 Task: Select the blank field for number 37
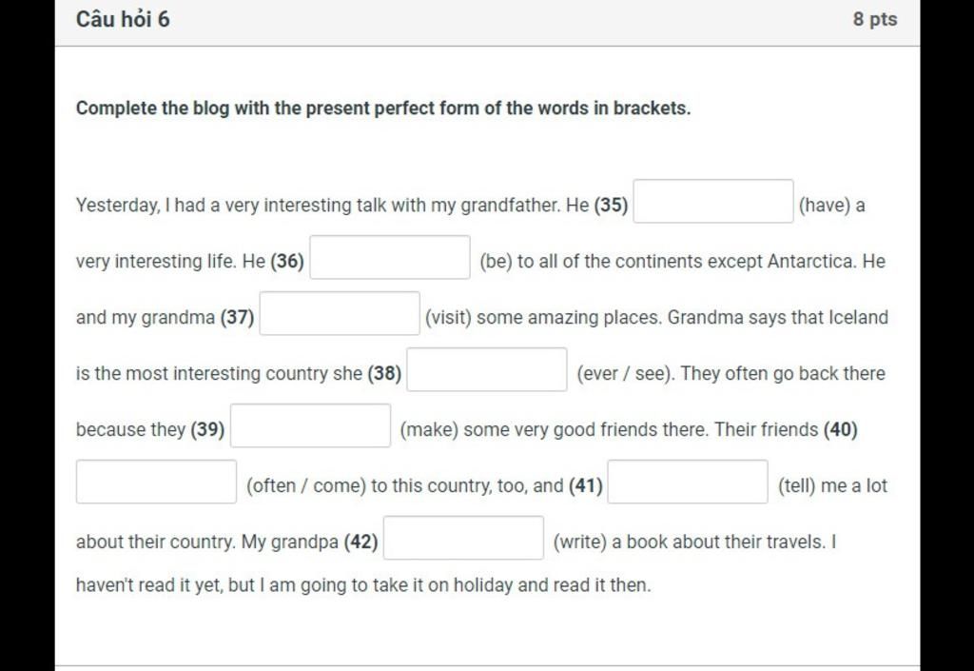click(340, 314)
